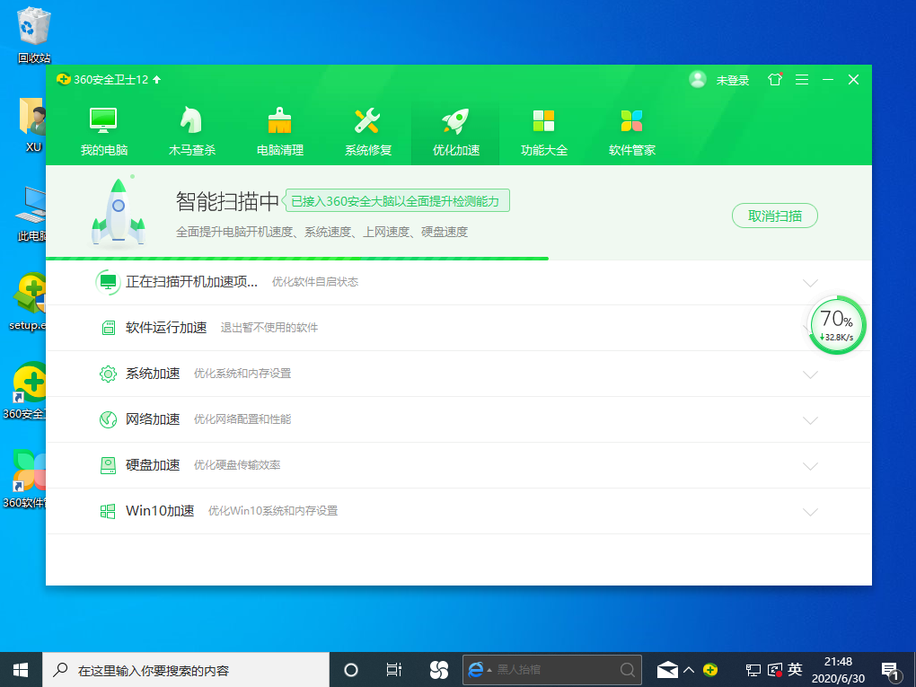
Task: Click the 硬盘加速 disk icon
Action: [x=108, y=465]
